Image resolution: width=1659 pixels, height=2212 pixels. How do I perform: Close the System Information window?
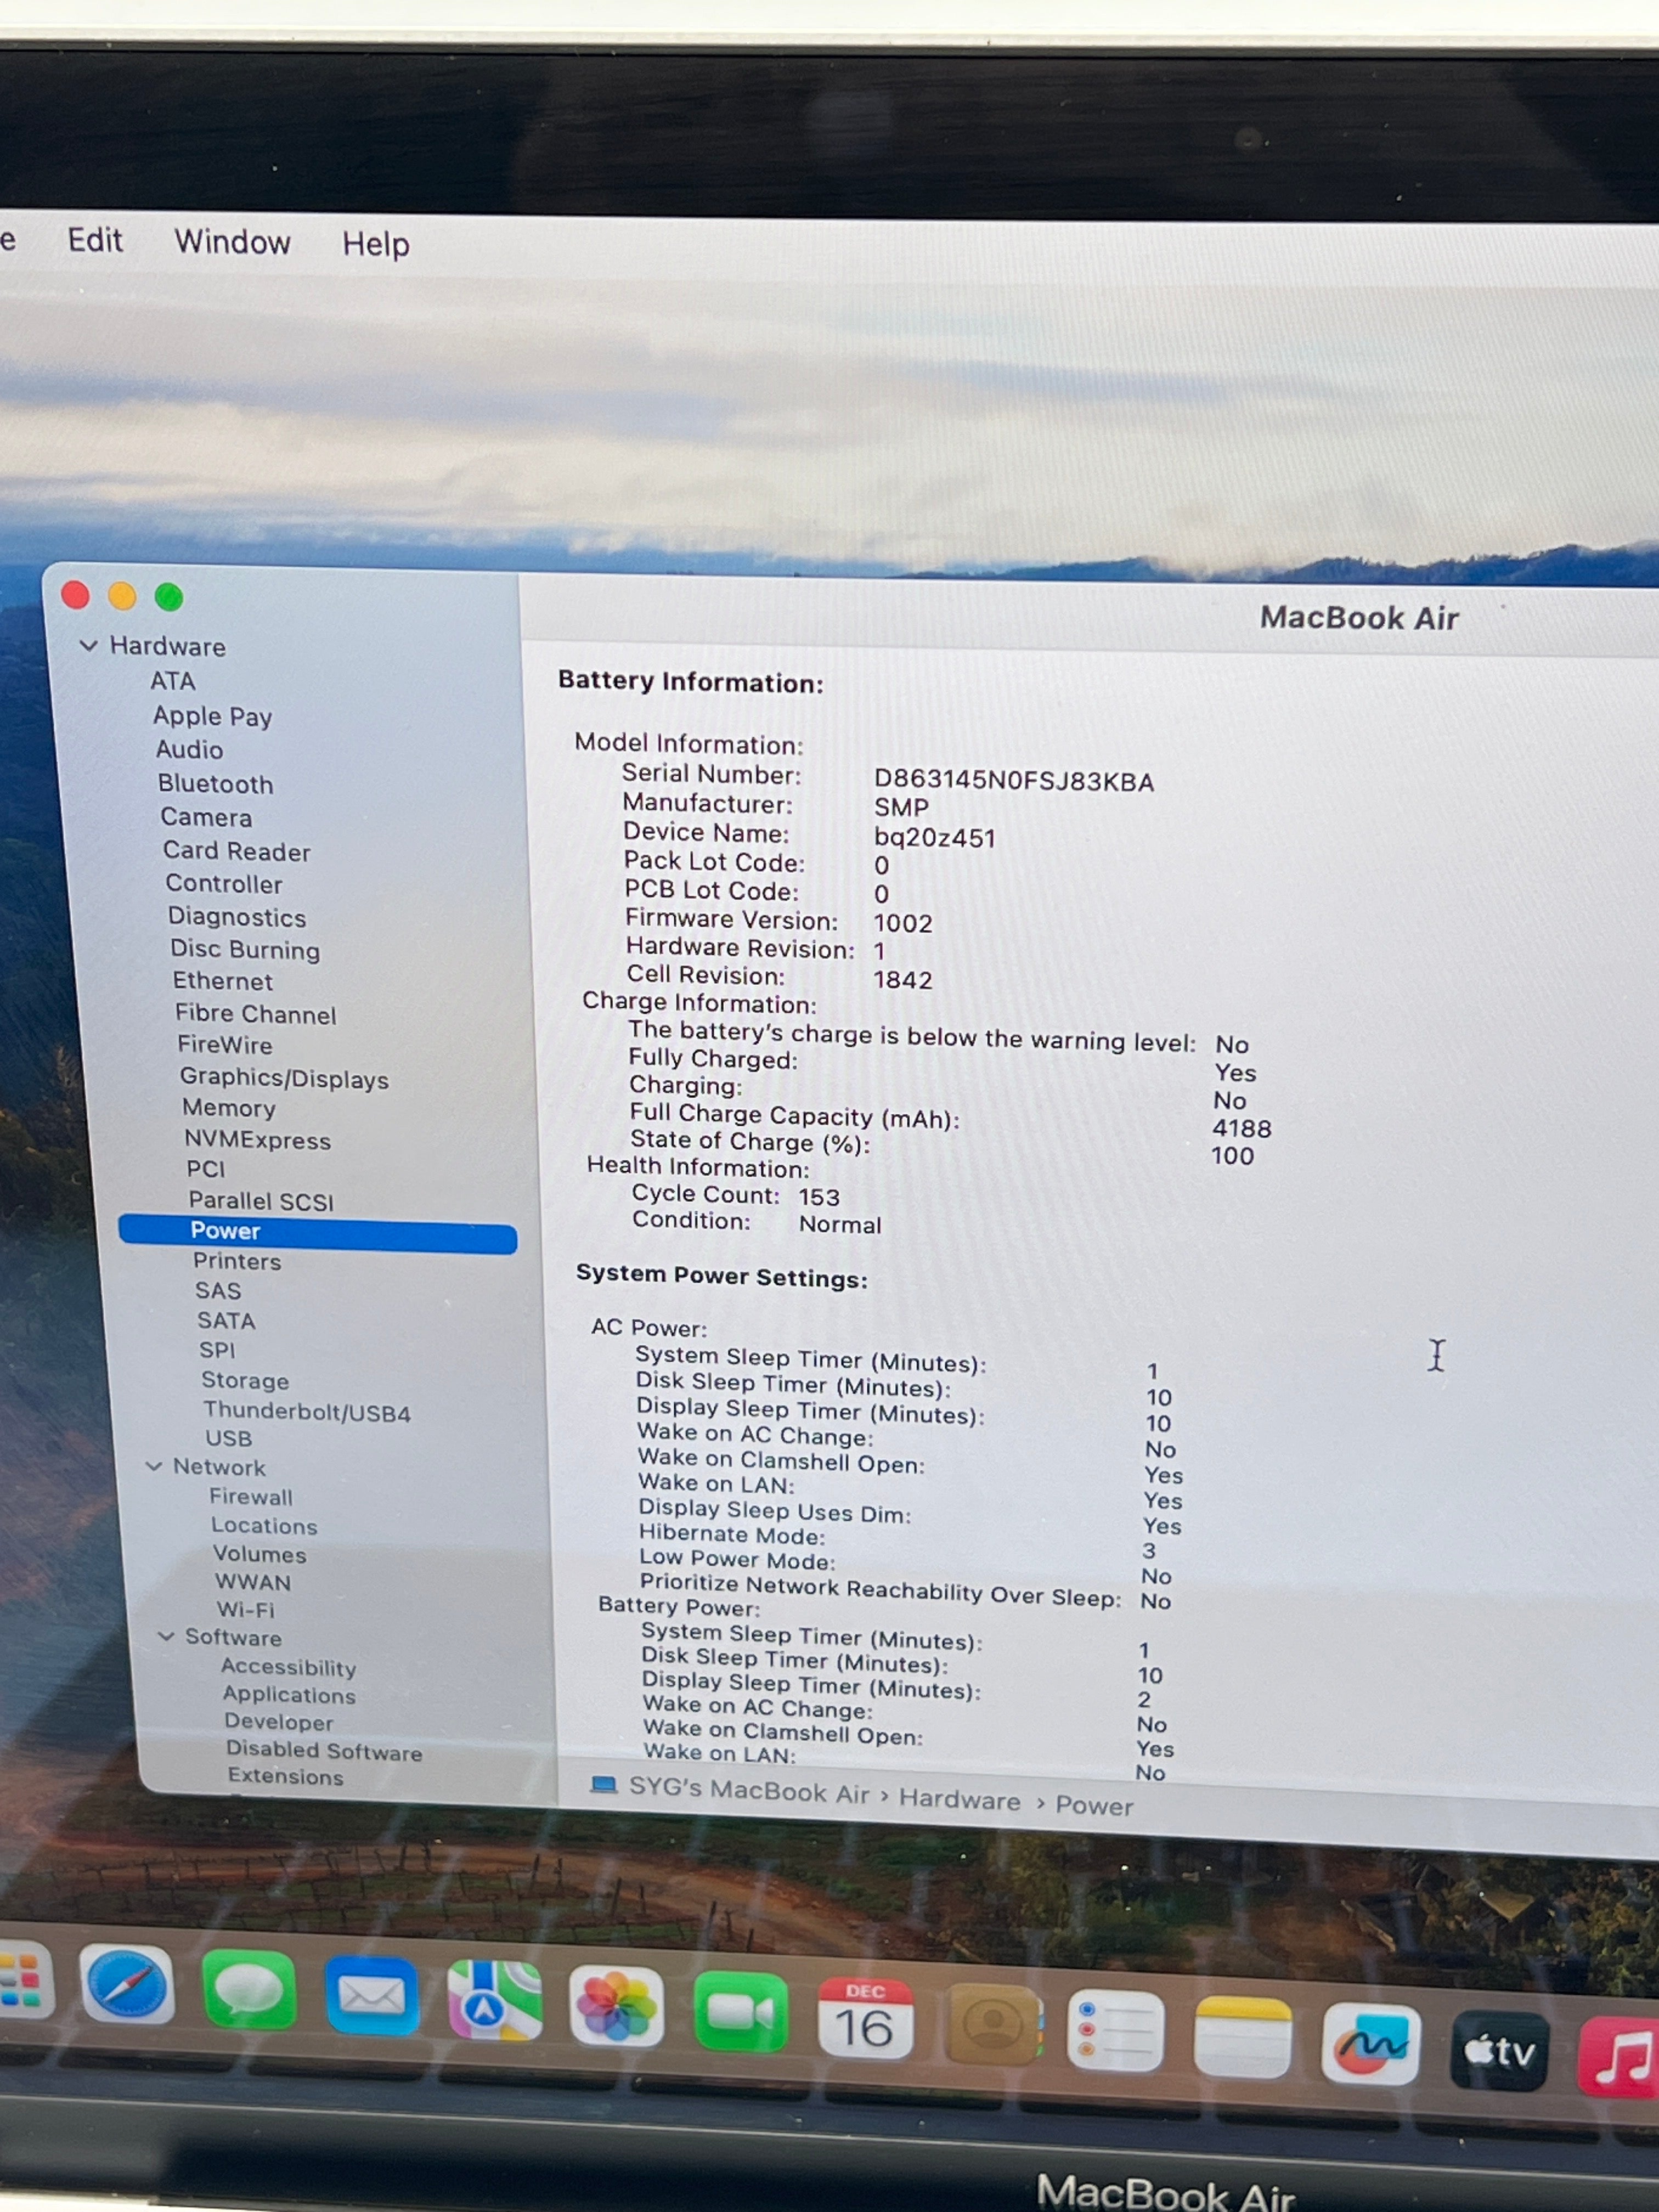coord(75,595)
